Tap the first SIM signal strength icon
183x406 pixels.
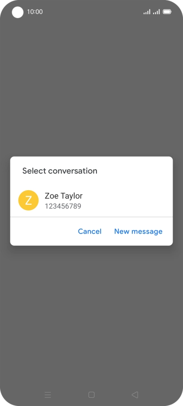[147, 12]
